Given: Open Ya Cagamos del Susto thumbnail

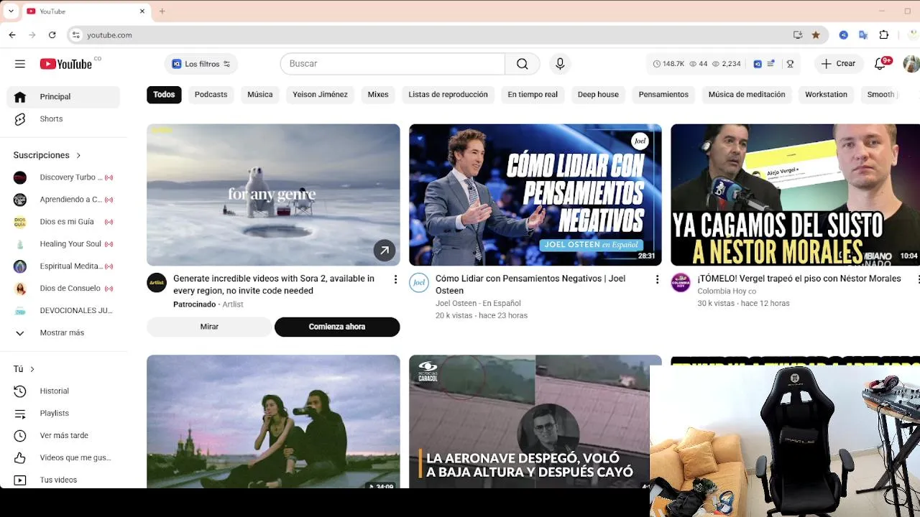Looking at the screenshot, I should click(x=795, y=195).
